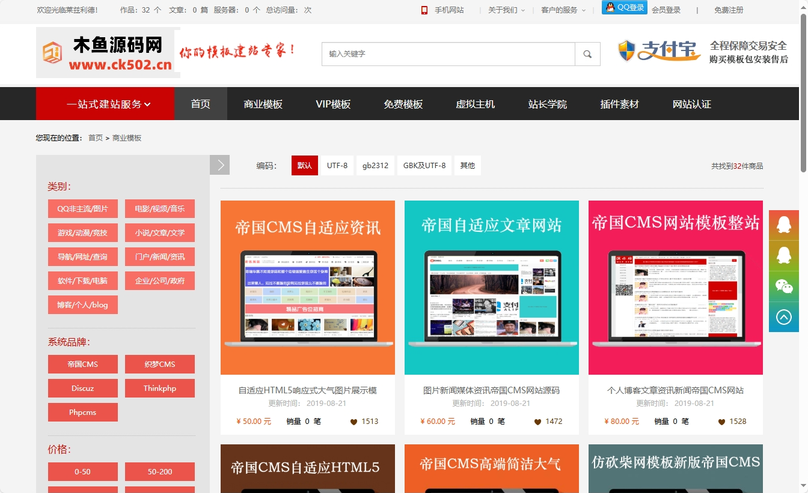Filter by category 门户/新闻/资讯
808x493 pixels.
point(160,257)
